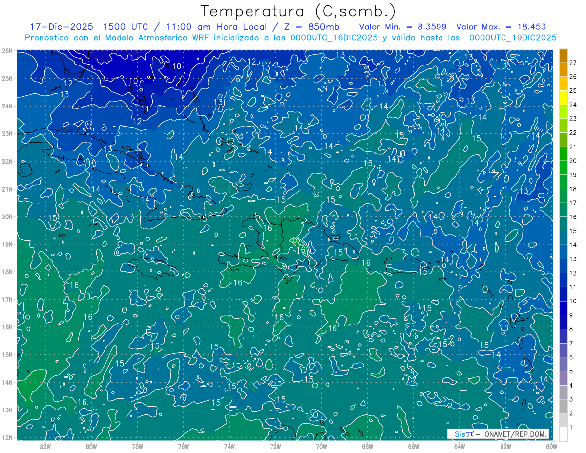
Task: Click init time '0000UTC_16DIC2025'
Action: 334,38
